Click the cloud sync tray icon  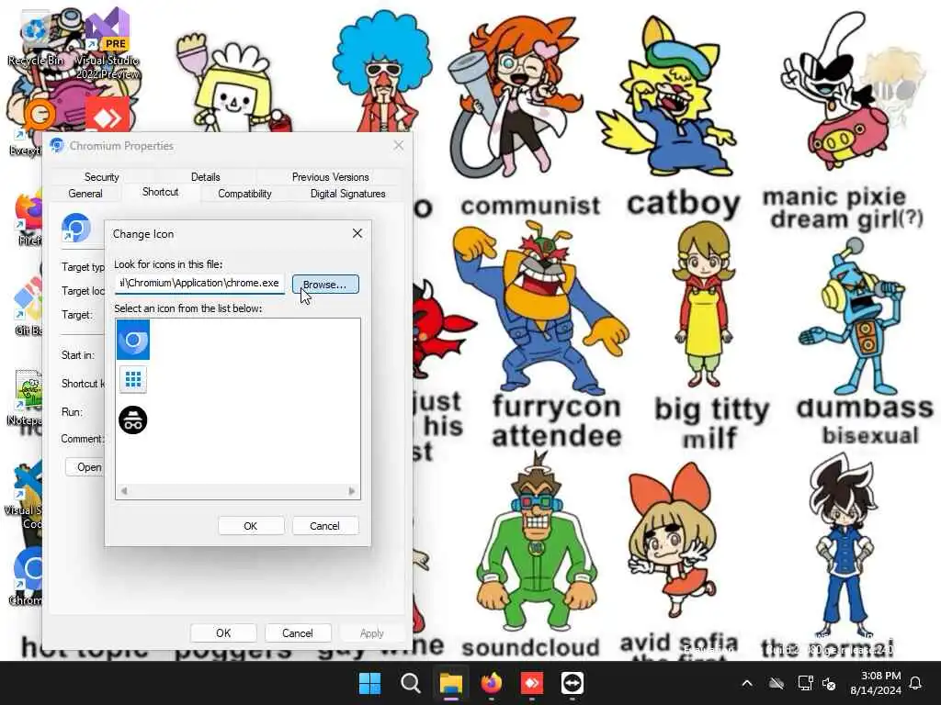point(777,683)
